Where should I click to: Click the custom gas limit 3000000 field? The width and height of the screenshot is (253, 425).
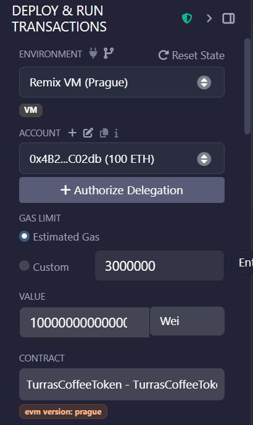pyautogui.click(x=159, y=266)
